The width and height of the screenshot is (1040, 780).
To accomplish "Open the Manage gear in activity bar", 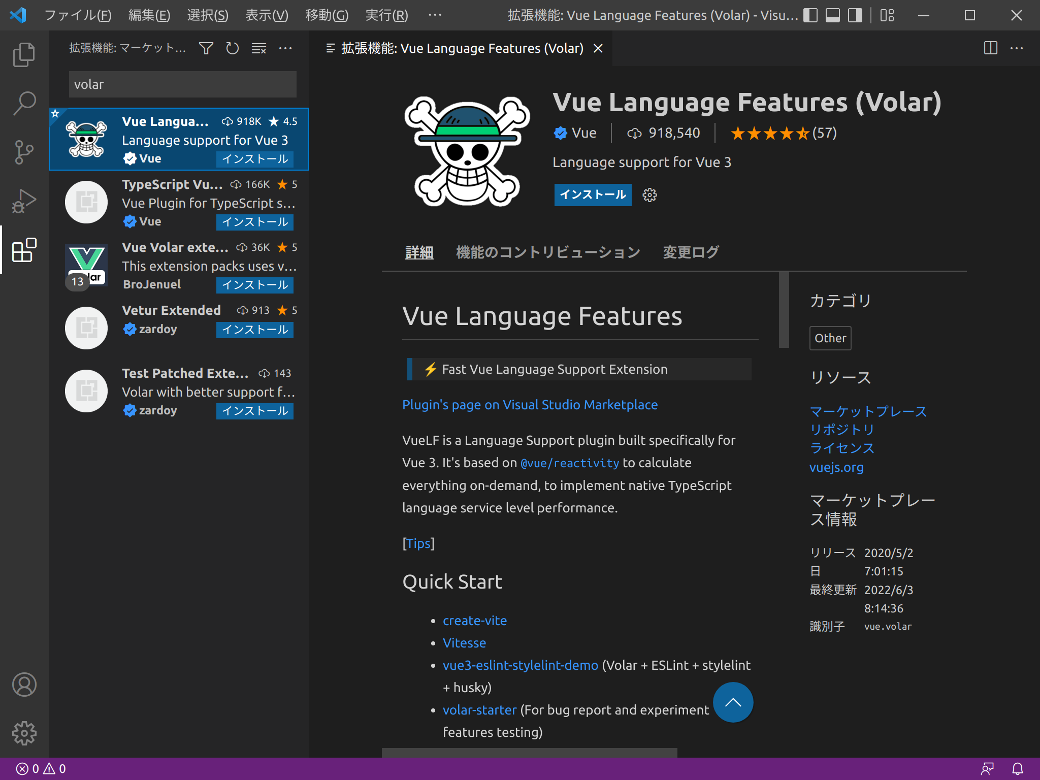I will coord(24,733).
